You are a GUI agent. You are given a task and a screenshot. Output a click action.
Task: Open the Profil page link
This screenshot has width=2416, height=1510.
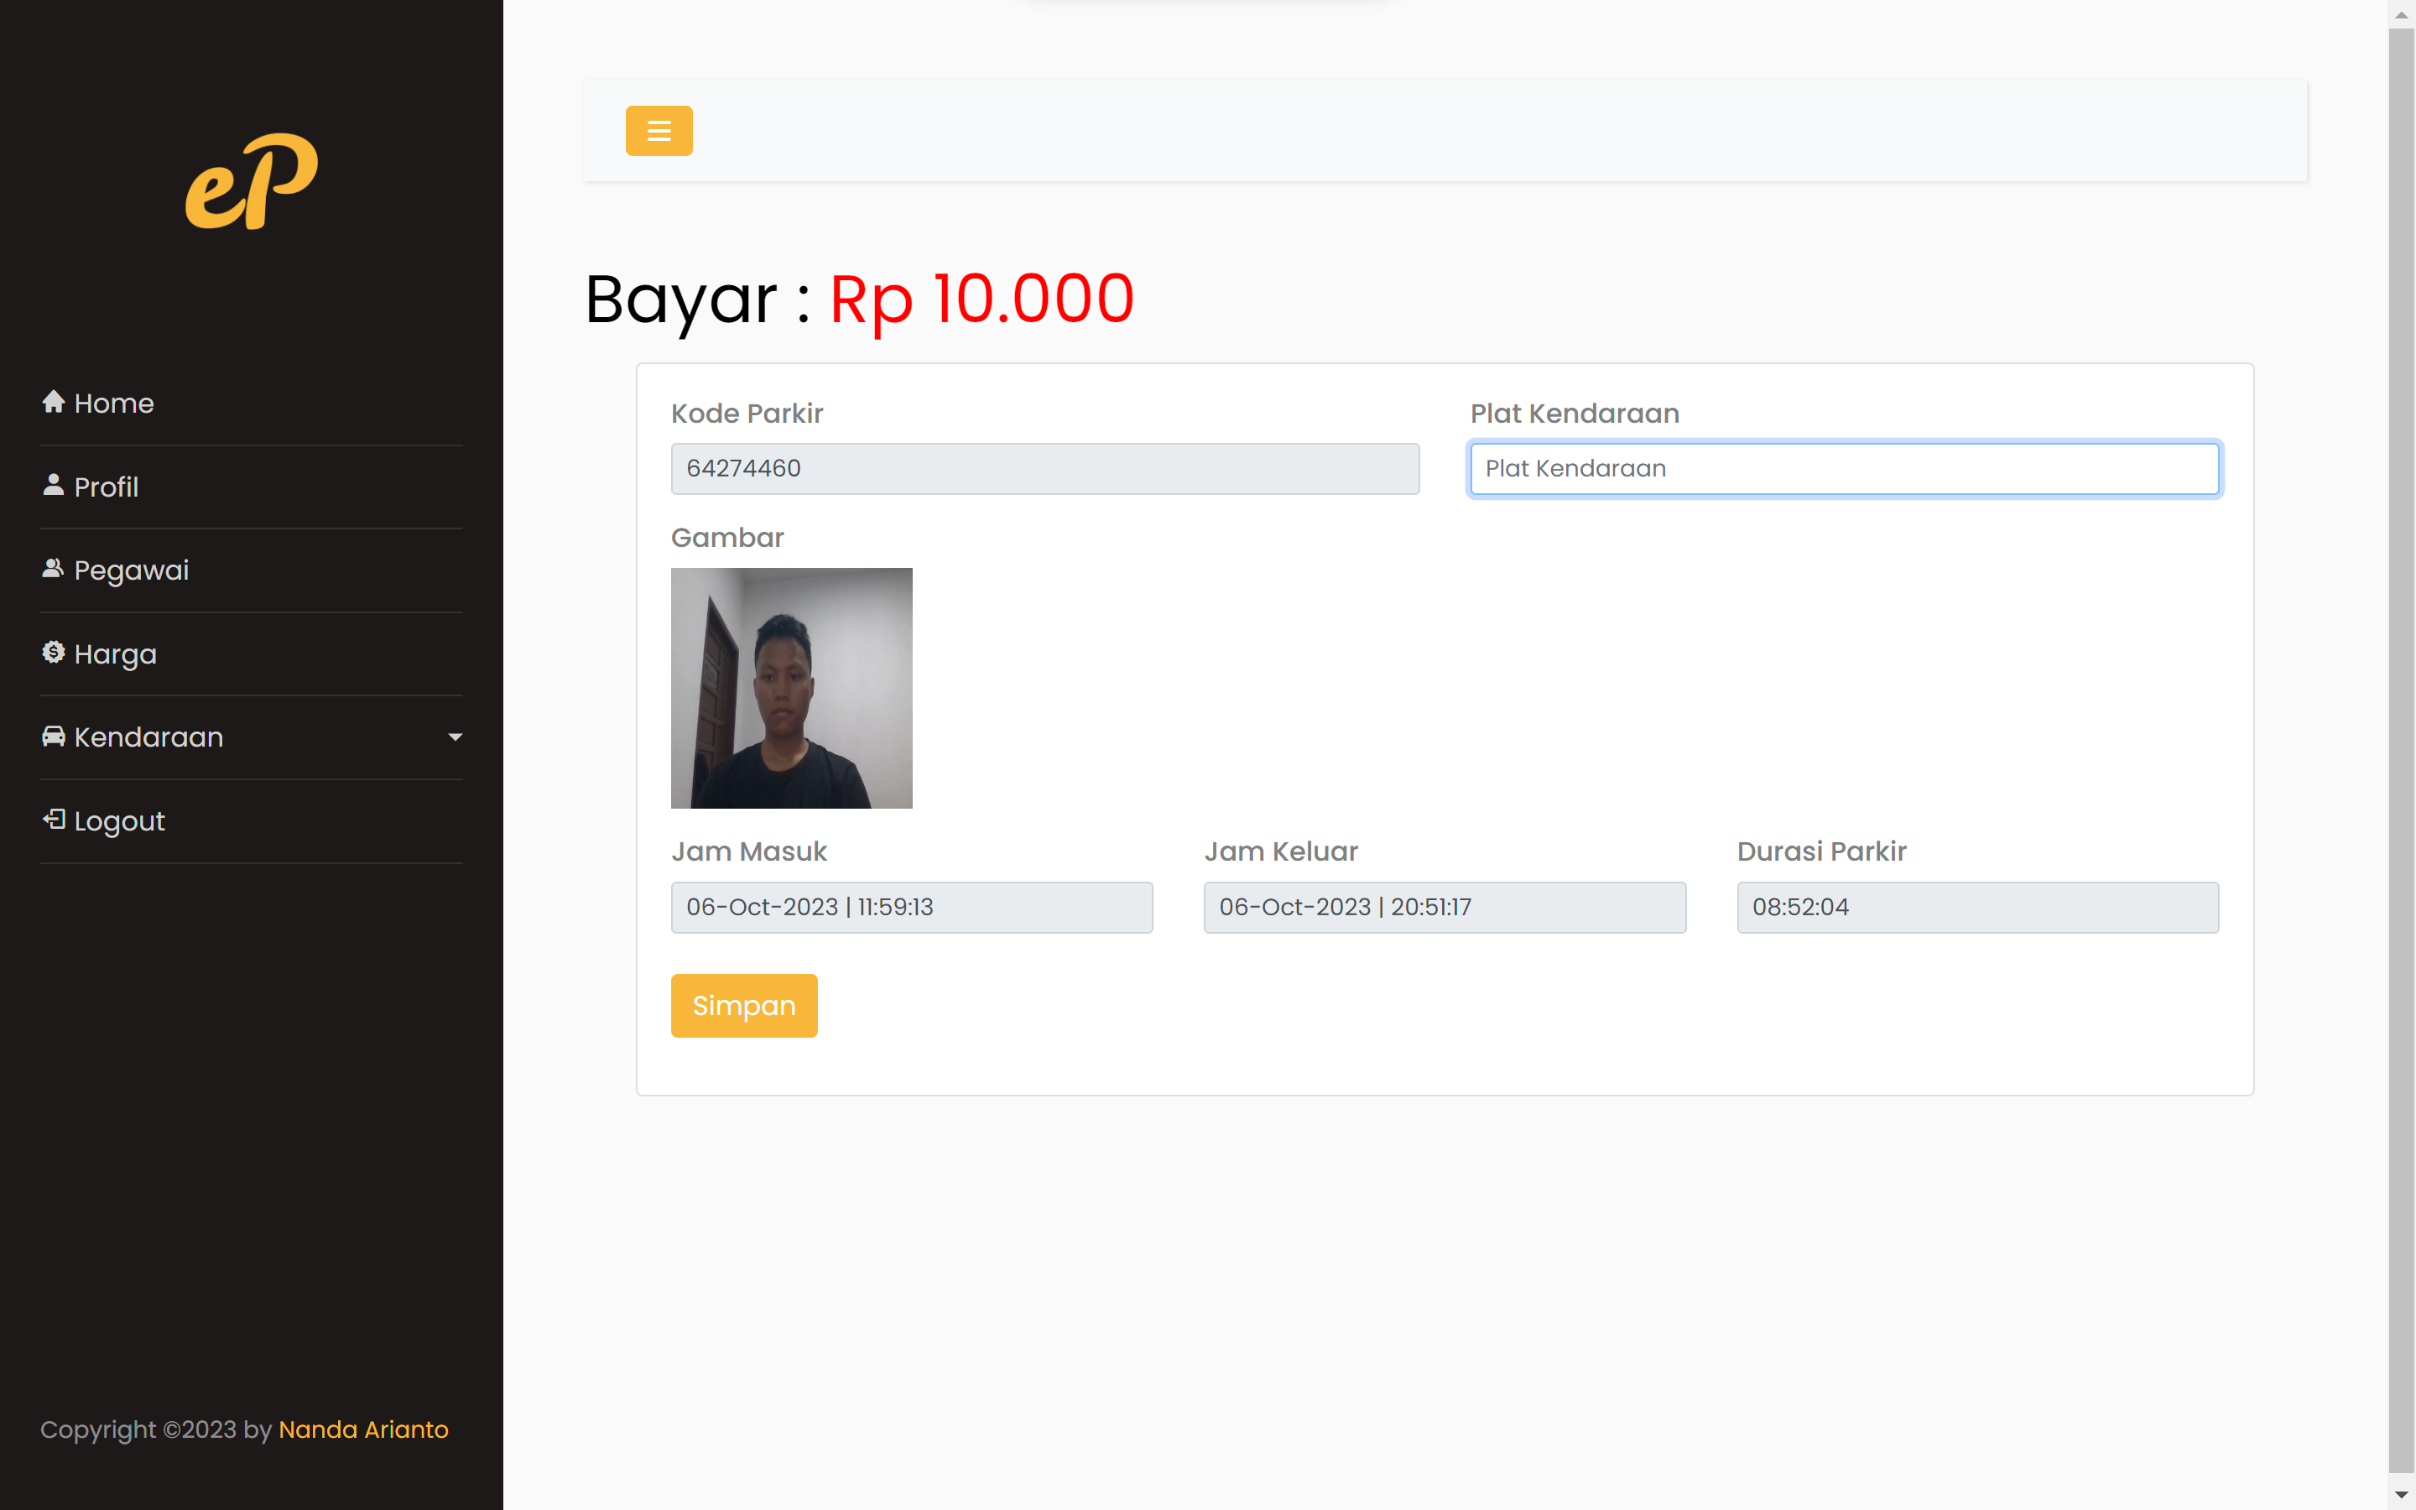pos(106,487)
